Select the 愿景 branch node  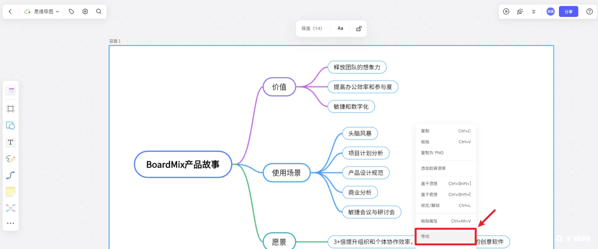279,241
